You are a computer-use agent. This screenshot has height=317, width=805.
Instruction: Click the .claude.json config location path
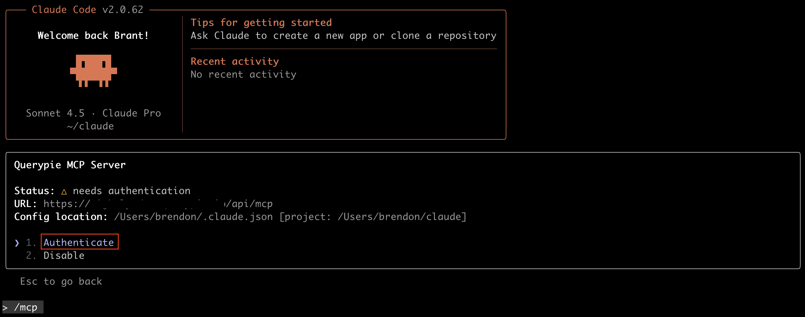[193, 217]
